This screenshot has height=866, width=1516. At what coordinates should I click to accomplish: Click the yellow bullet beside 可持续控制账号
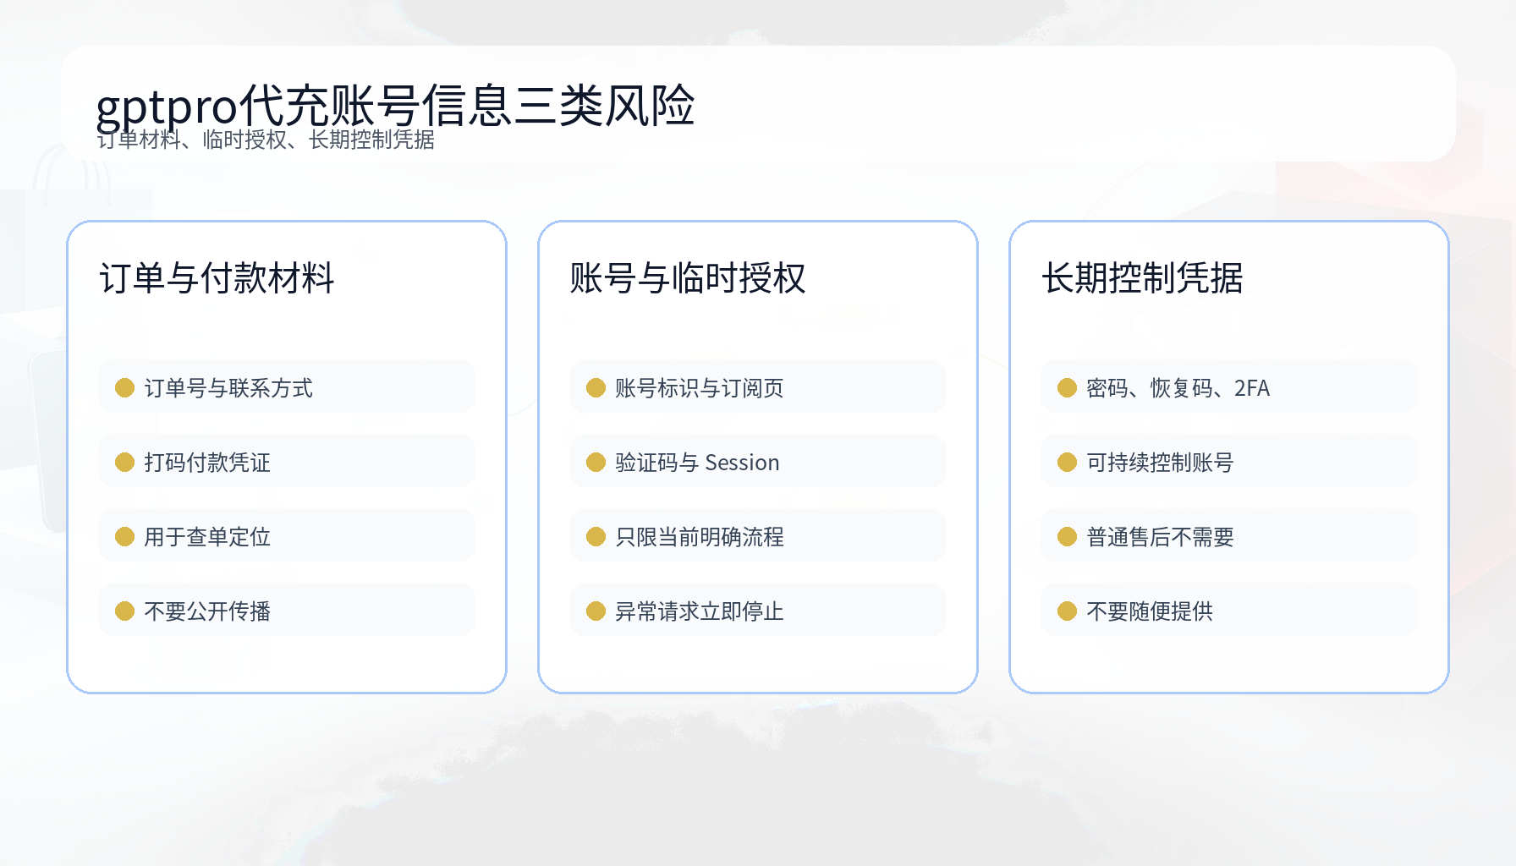click(1068, 462)
